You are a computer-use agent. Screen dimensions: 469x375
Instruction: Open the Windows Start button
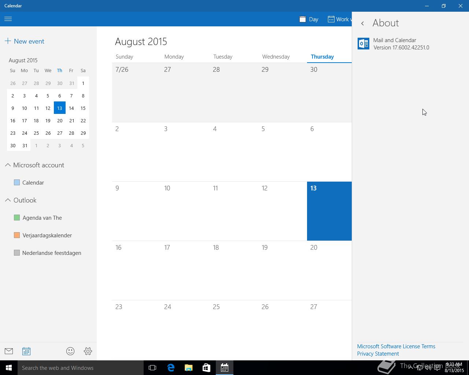point(9,368)
